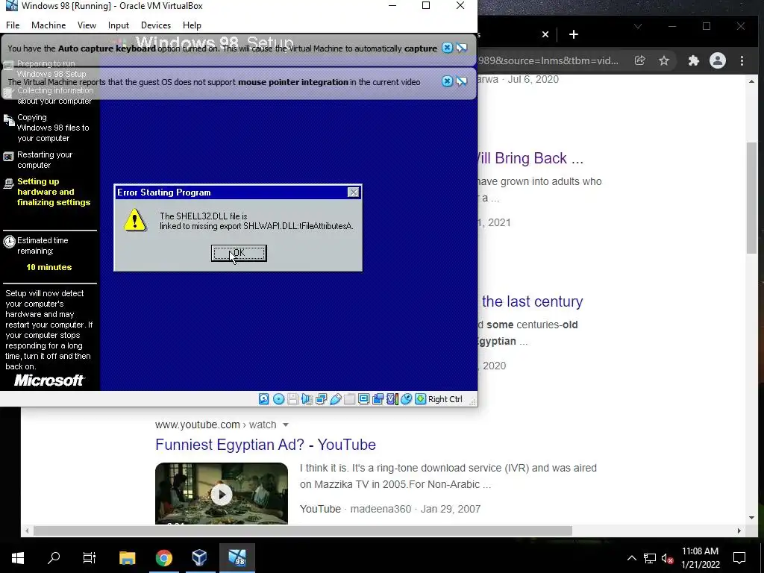The height and width of the screenshot is (573, 764).
Task: Click the horizontal scroll-left arrow in Chrome
Action: [x=28, y=530]
